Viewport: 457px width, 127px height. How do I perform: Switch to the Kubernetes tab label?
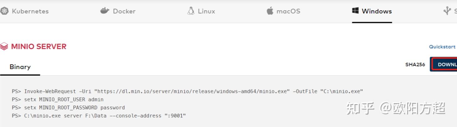(30, 11)
